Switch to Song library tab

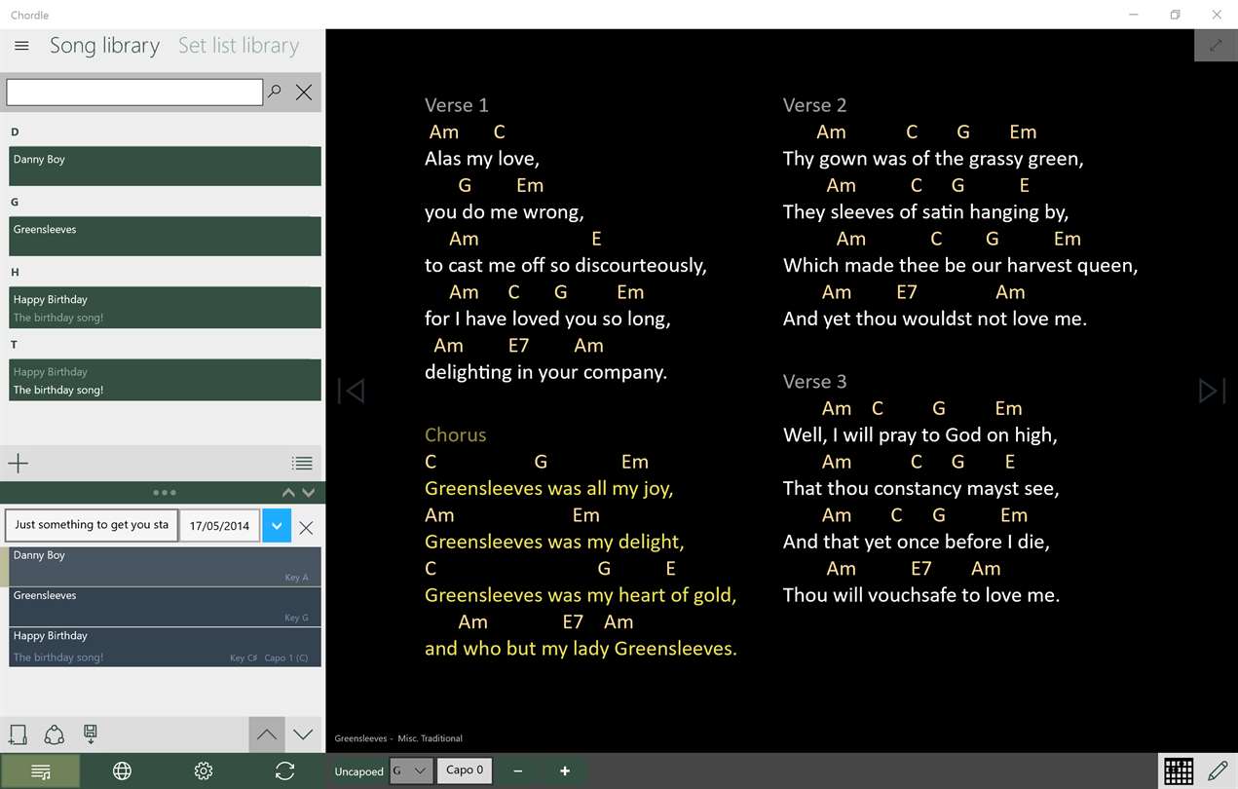(104, 46)
